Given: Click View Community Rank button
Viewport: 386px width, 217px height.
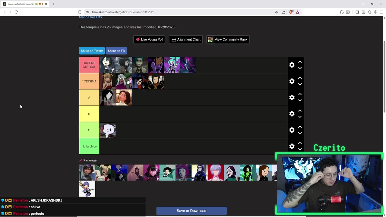Looking at the screenshot, I should 228,39.
